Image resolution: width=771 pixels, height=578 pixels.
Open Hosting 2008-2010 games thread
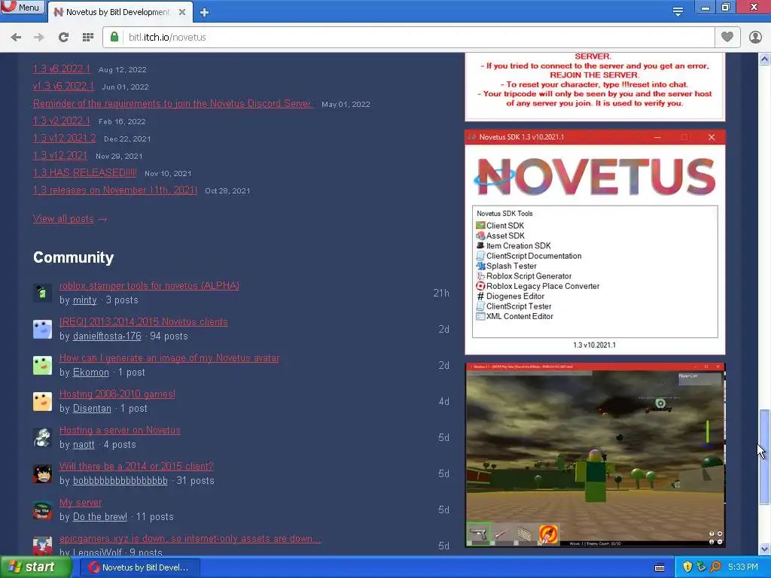click(x=117, y=394)
